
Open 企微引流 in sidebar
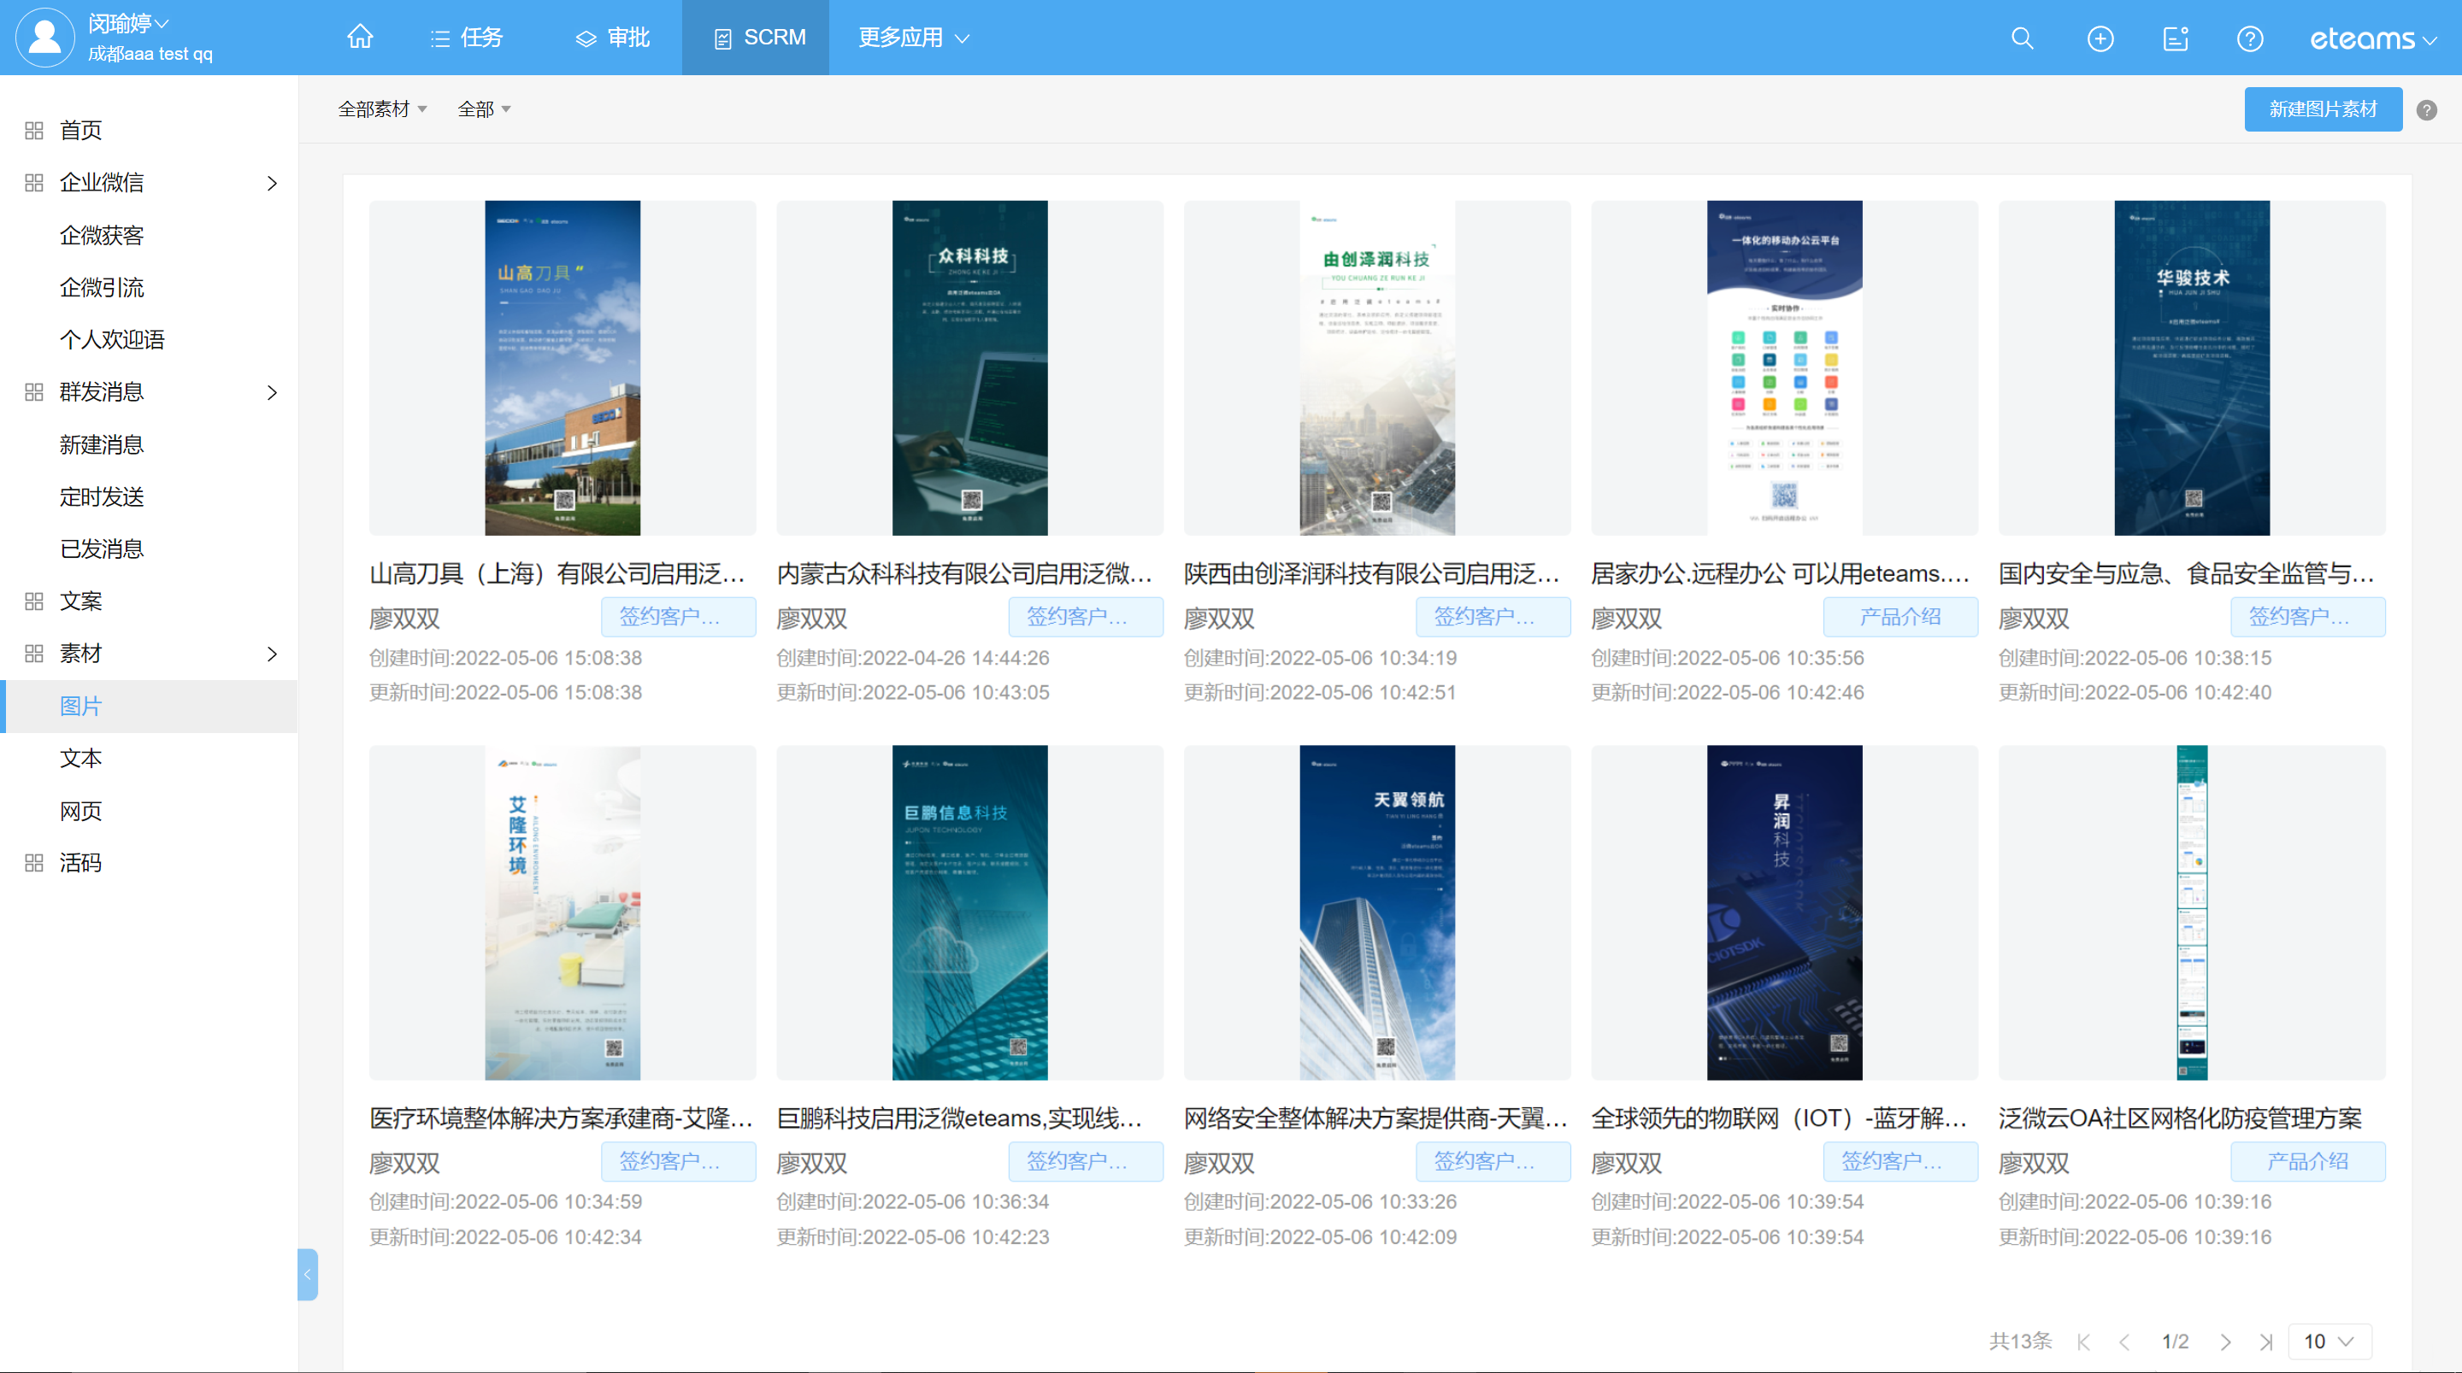pos(102,288)
